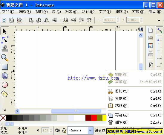Open 扩展(N) menu
The width and height of the screenshot is (164, 135).
click(x=138, y=12)
